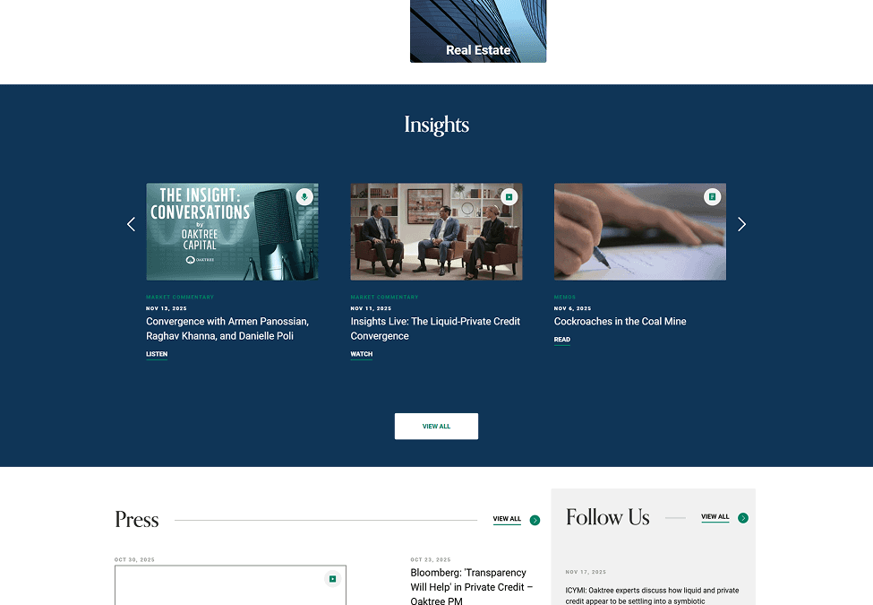This screenshot has width=873, height=605.
Task: Open The Insight Conversations podcast thumbnail
Action: [x=232, y=232]
